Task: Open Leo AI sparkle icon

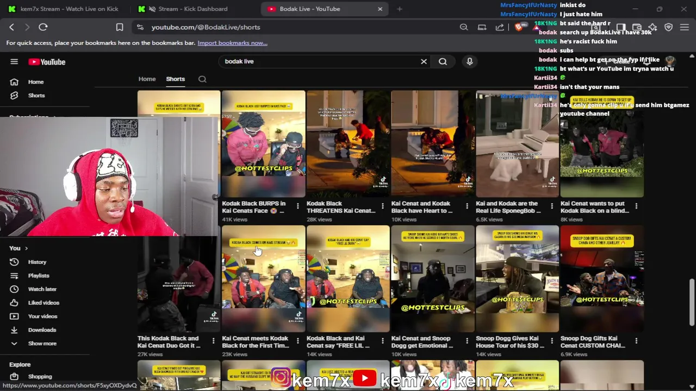Action: click(x=652, y=27)
